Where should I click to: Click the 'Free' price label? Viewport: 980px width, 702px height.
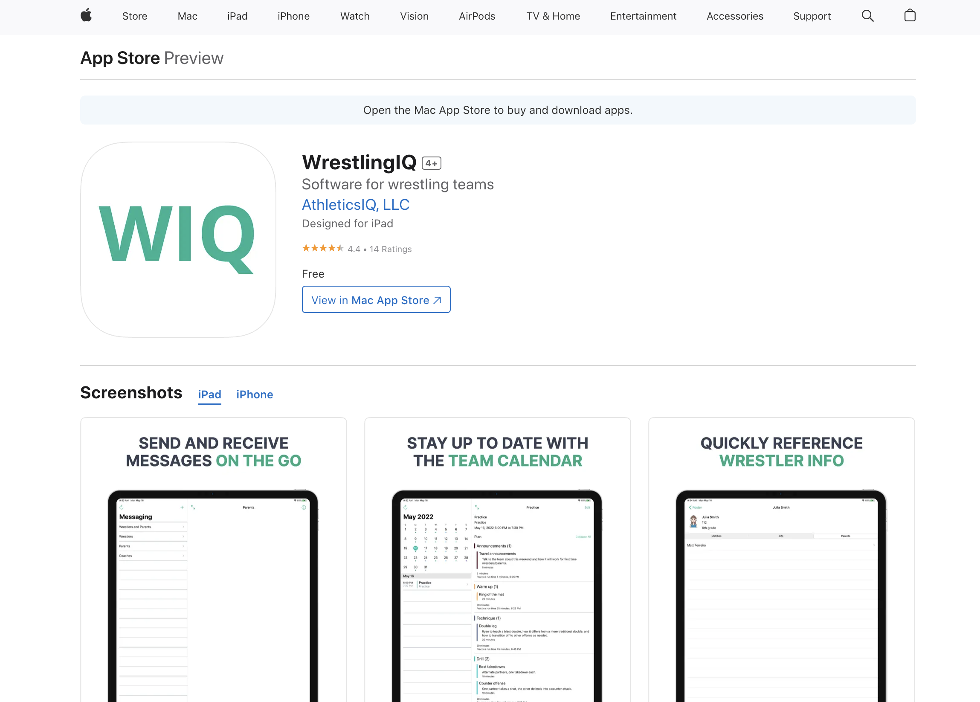tap(313, 274)
